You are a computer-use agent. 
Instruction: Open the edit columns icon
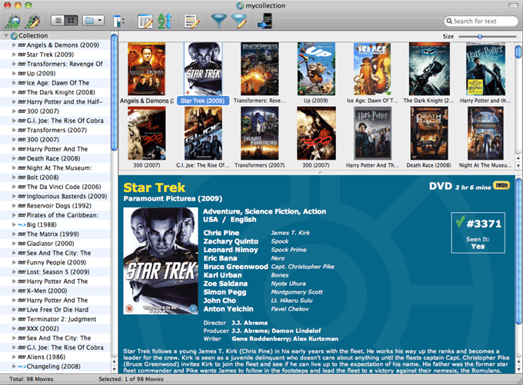click(145, 21)
